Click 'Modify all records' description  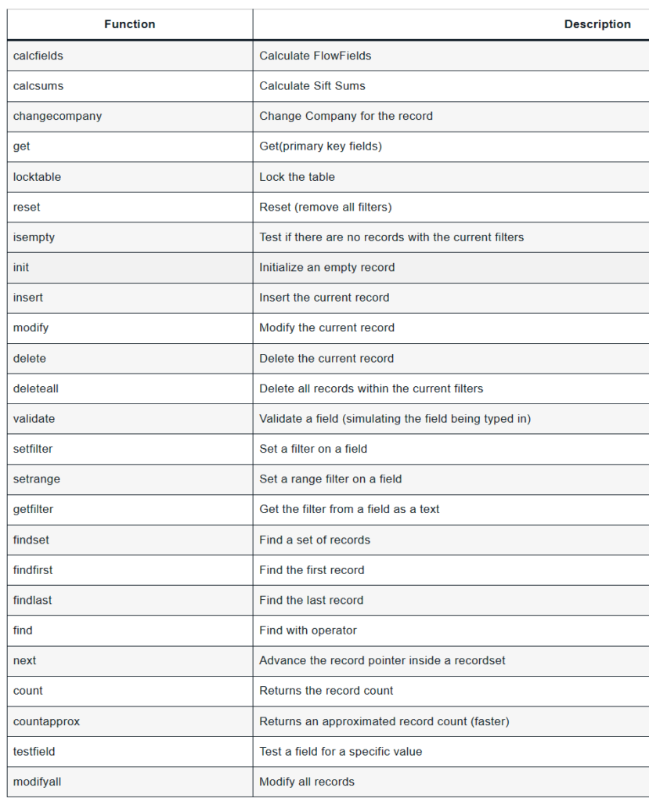(x=307, y=782)
